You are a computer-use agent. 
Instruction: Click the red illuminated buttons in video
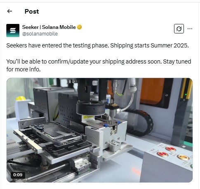(167, 151)
